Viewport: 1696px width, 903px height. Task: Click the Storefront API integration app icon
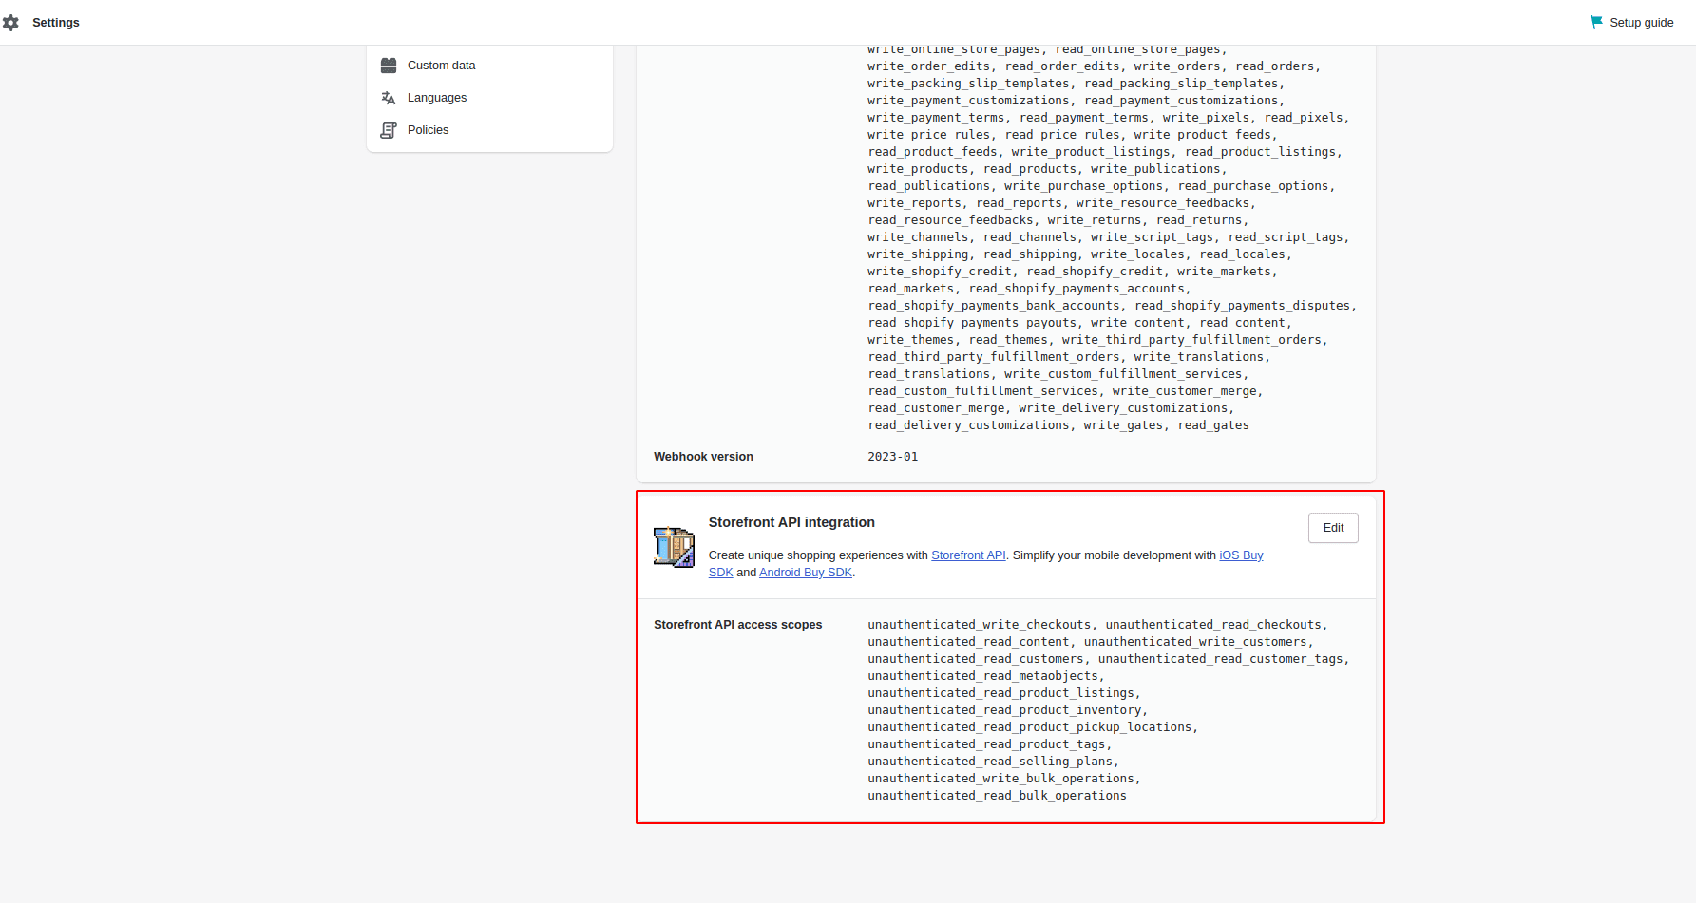674,547
